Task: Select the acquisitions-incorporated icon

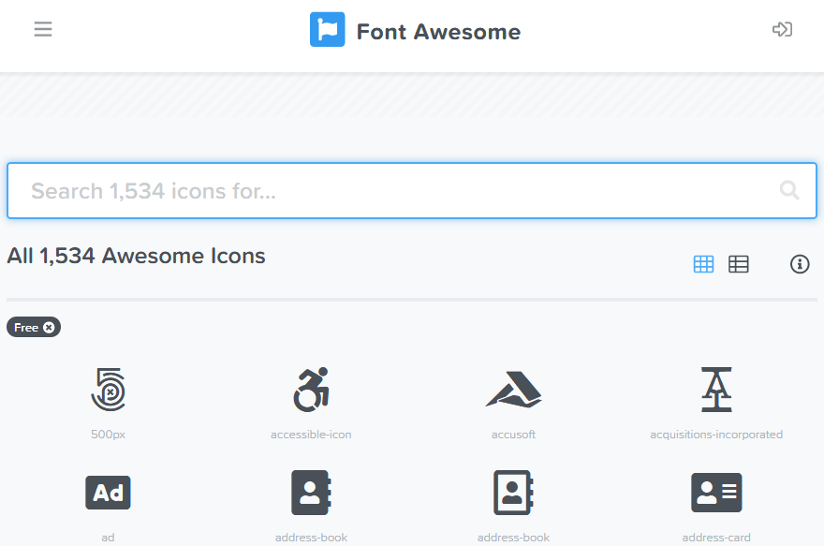Action: tap(716, 390)
